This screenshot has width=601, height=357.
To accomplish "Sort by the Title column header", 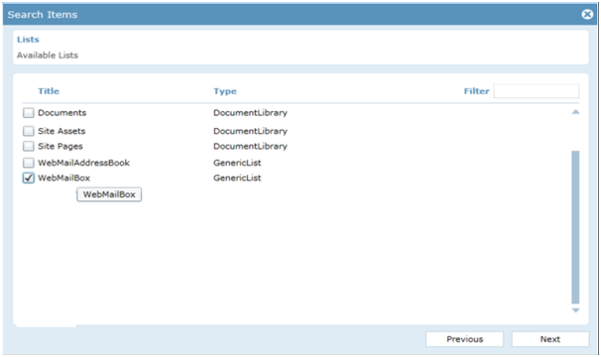I will coord(49,91).
